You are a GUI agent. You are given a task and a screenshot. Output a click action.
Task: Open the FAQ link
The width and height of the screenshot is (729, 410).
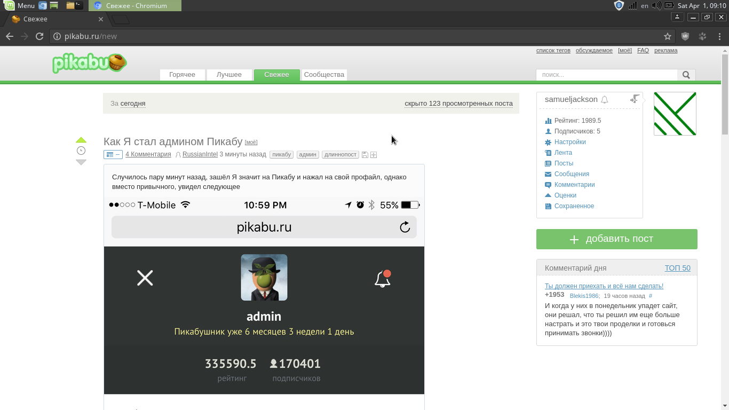643,51
